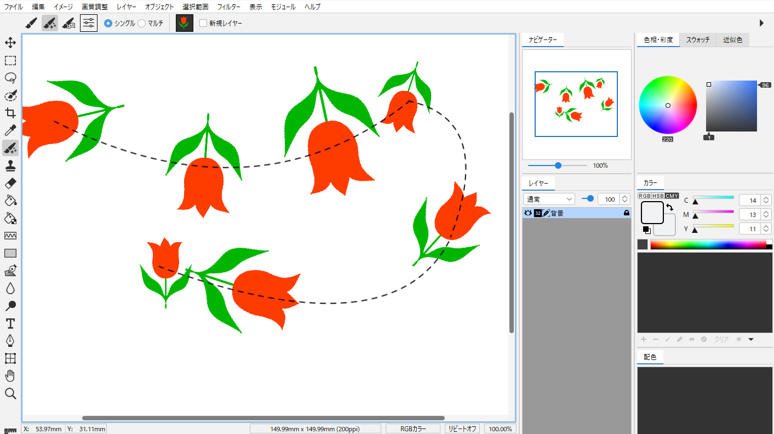
Task: Open the ファイル menu
Action: (x=14, y=7)
